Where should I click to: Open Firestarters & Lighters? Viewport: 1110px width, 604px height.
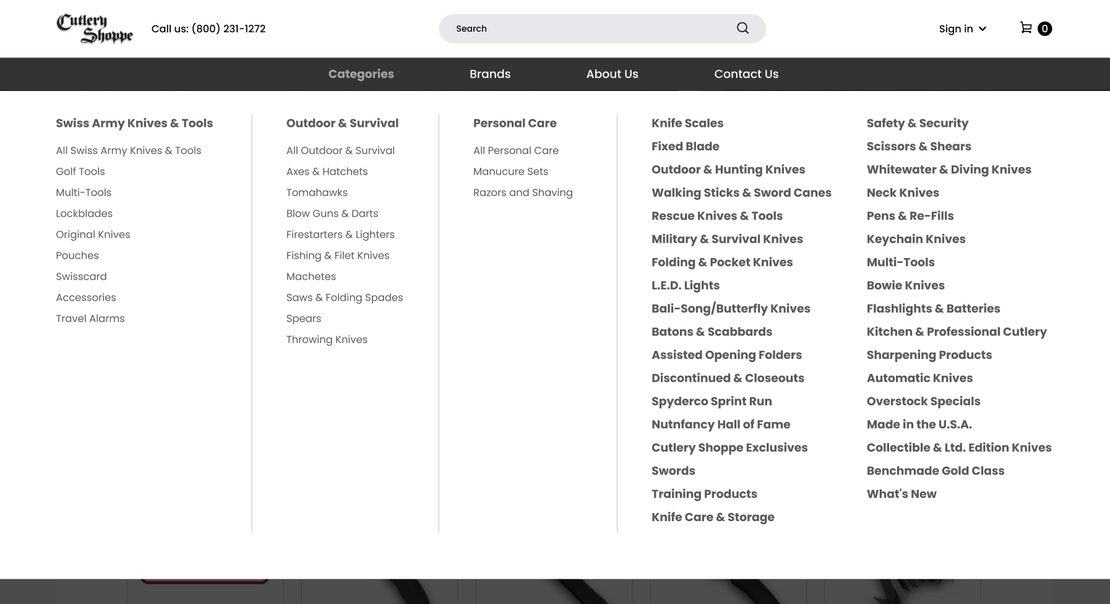tap(340, 235)
